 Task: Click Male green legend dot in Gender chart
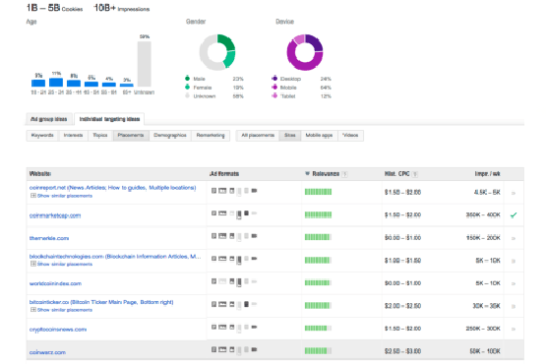click(187, 79)
